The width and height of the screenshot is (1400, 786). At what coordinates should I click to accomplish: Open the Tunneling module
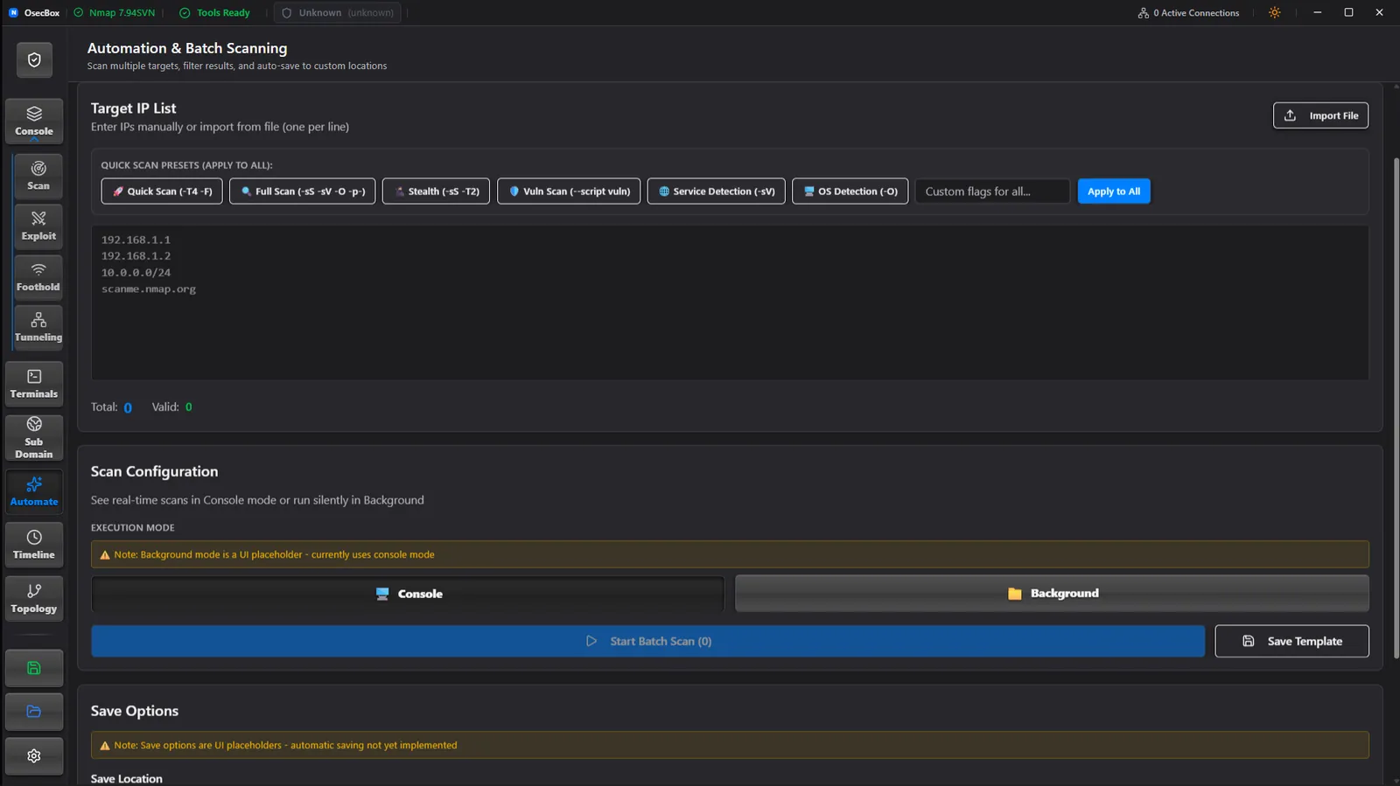tap(38, 327)
